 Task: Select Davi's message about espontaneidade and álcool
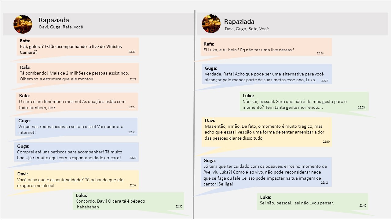click(76, 180)
